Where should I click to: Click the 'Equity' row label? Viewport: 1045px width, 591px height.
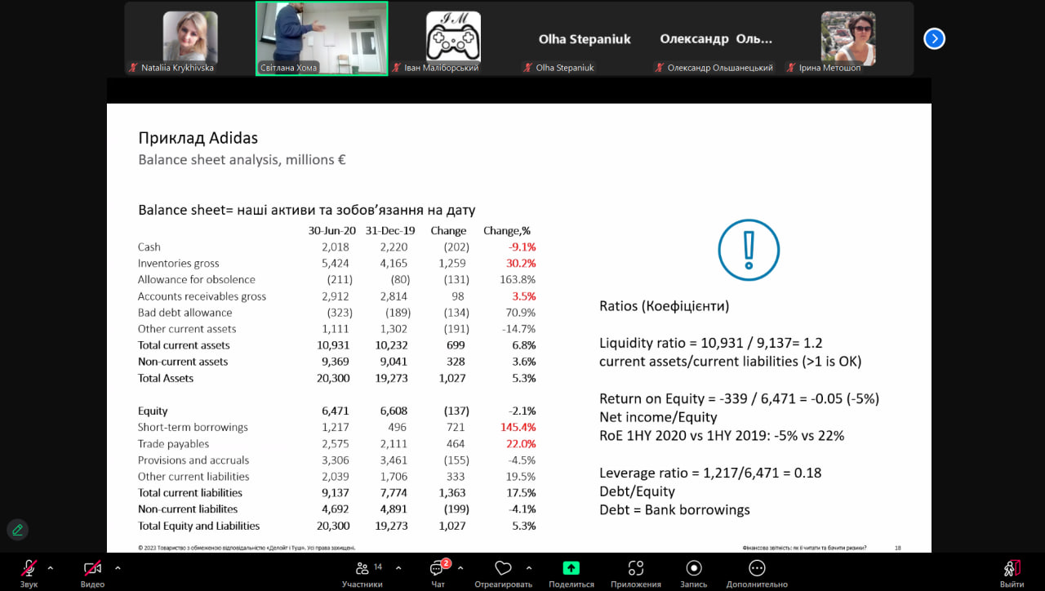click(153, 411)
